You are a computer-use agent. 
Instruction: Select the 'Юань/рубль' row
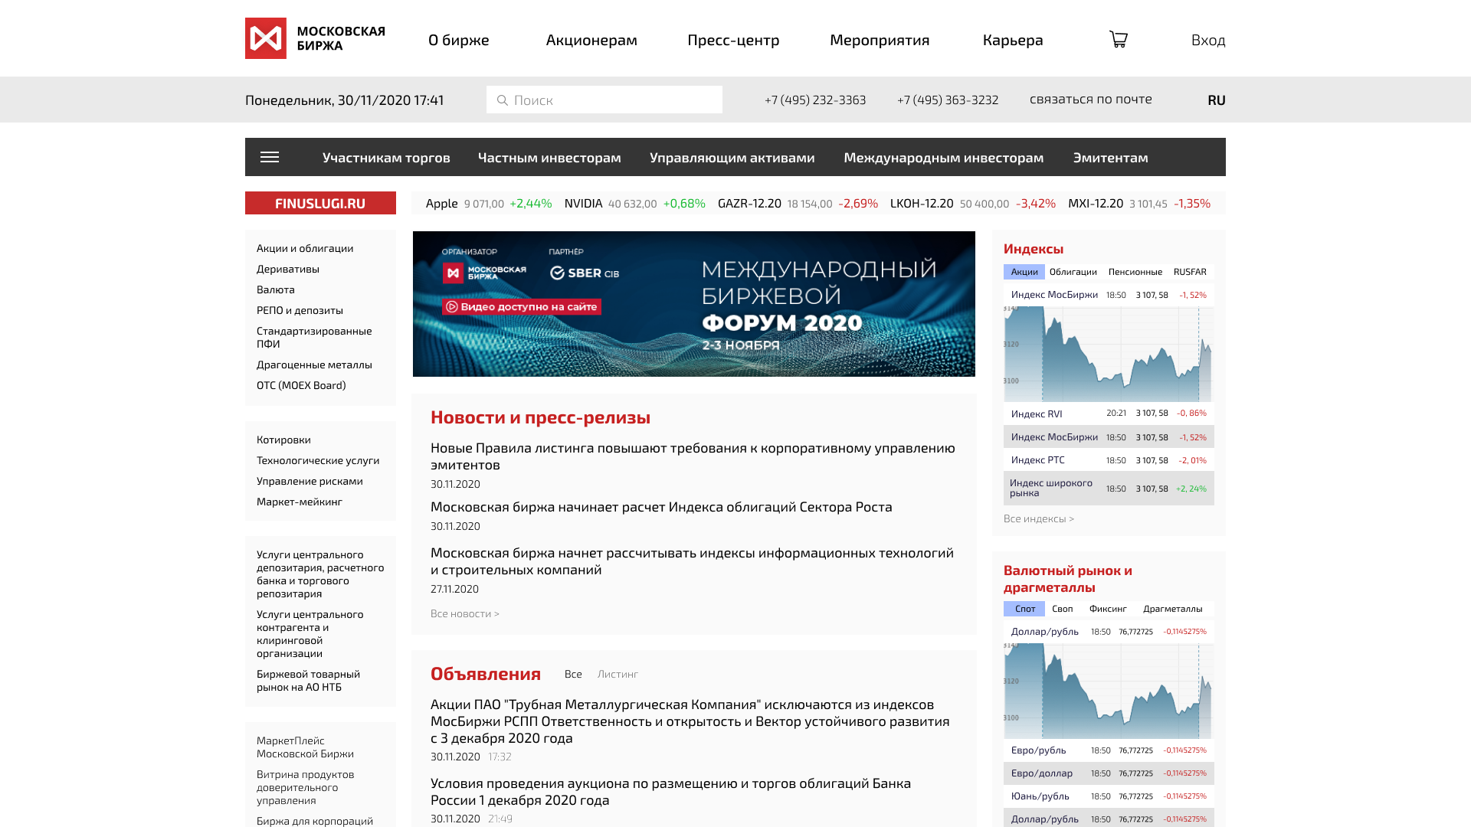point(1109,796)
